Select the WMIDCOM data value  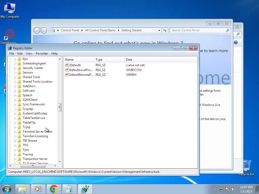point(134,70)
